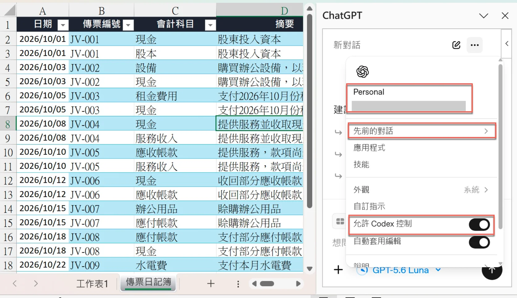This screenshot has width=517, height=298.
Task: Click the previous sheet navigation arrow
Action: [15, 283]
